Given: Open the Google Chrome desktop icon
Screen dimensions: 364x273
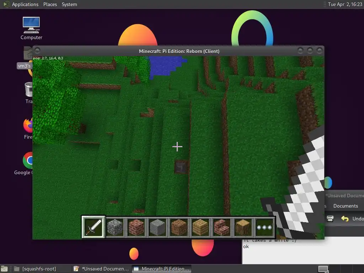Looking at the screenshot, I should click(x=28, y=164).
